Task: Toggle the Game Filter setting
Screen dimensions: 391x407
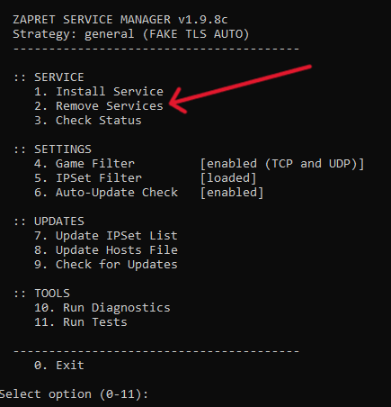Action: point(84,163)
